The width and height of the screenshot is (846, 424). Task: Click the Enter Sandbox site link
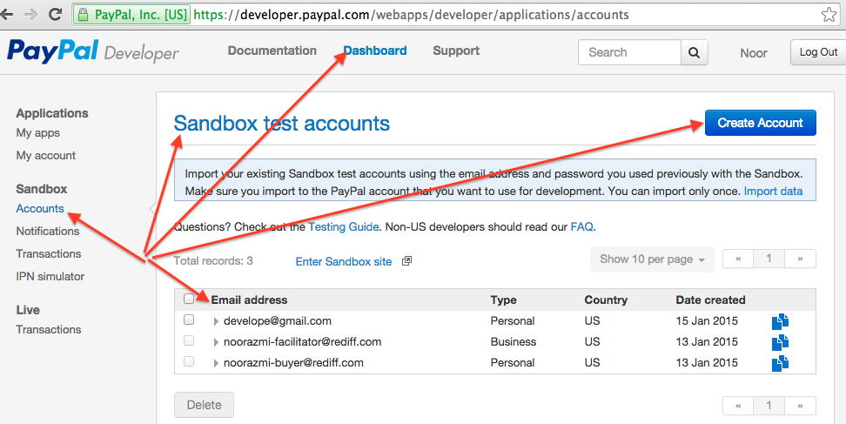(344, 262)
